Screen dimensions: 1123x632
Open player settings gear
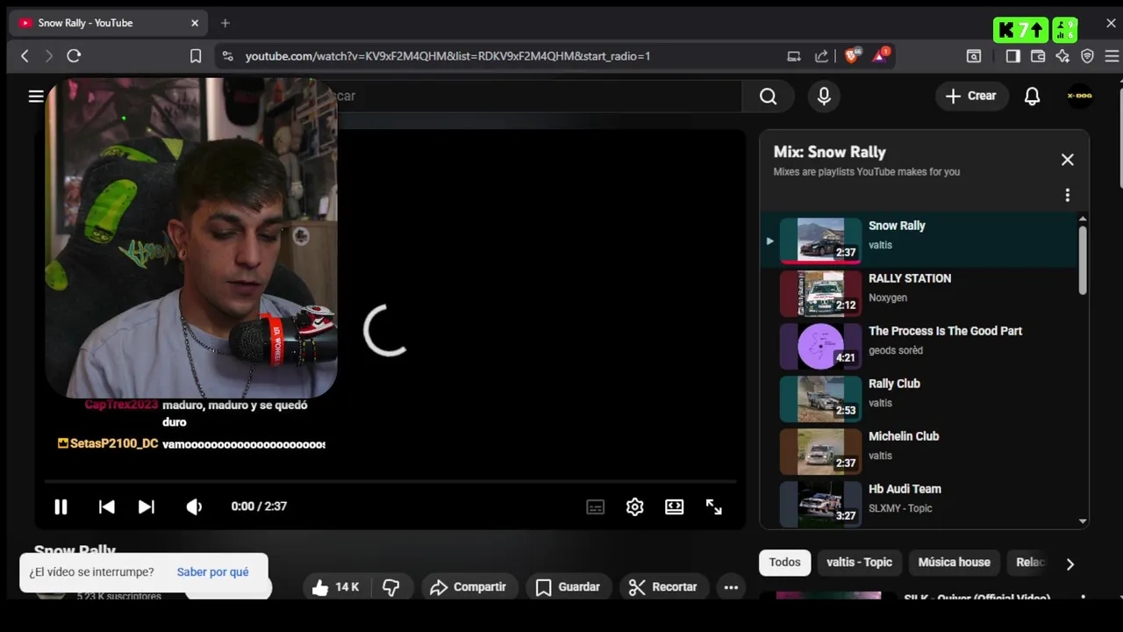(x=635, y=506)
